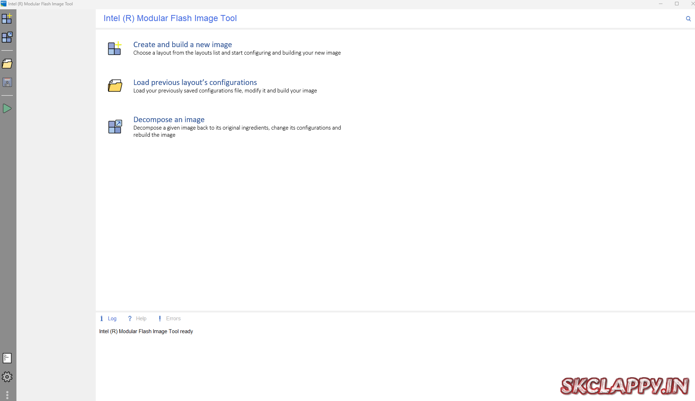The width and height of the screenshot is (695, 401).
Task: Click the large yellow folder icon
Action: (115, 86)
